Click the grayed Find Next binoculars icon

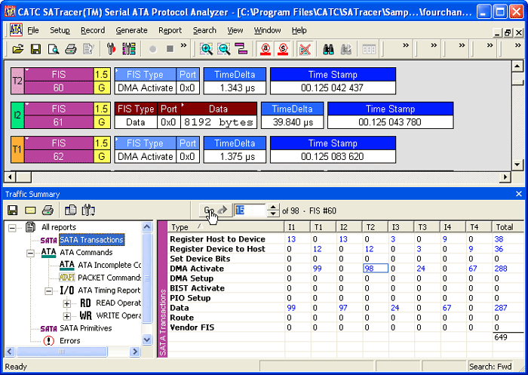point(346,49)
